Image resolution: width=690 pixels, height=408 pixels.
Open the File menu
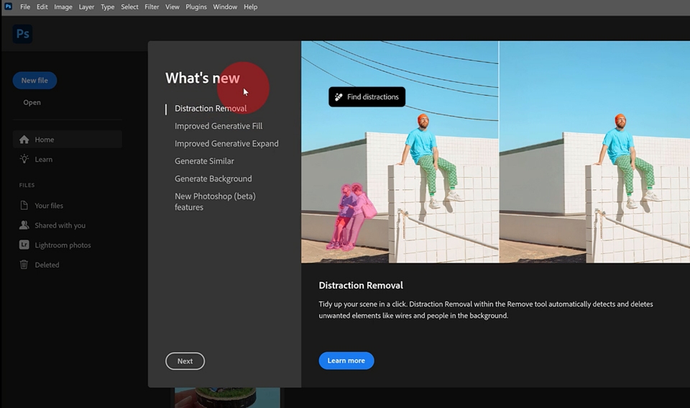pos(25,7)
